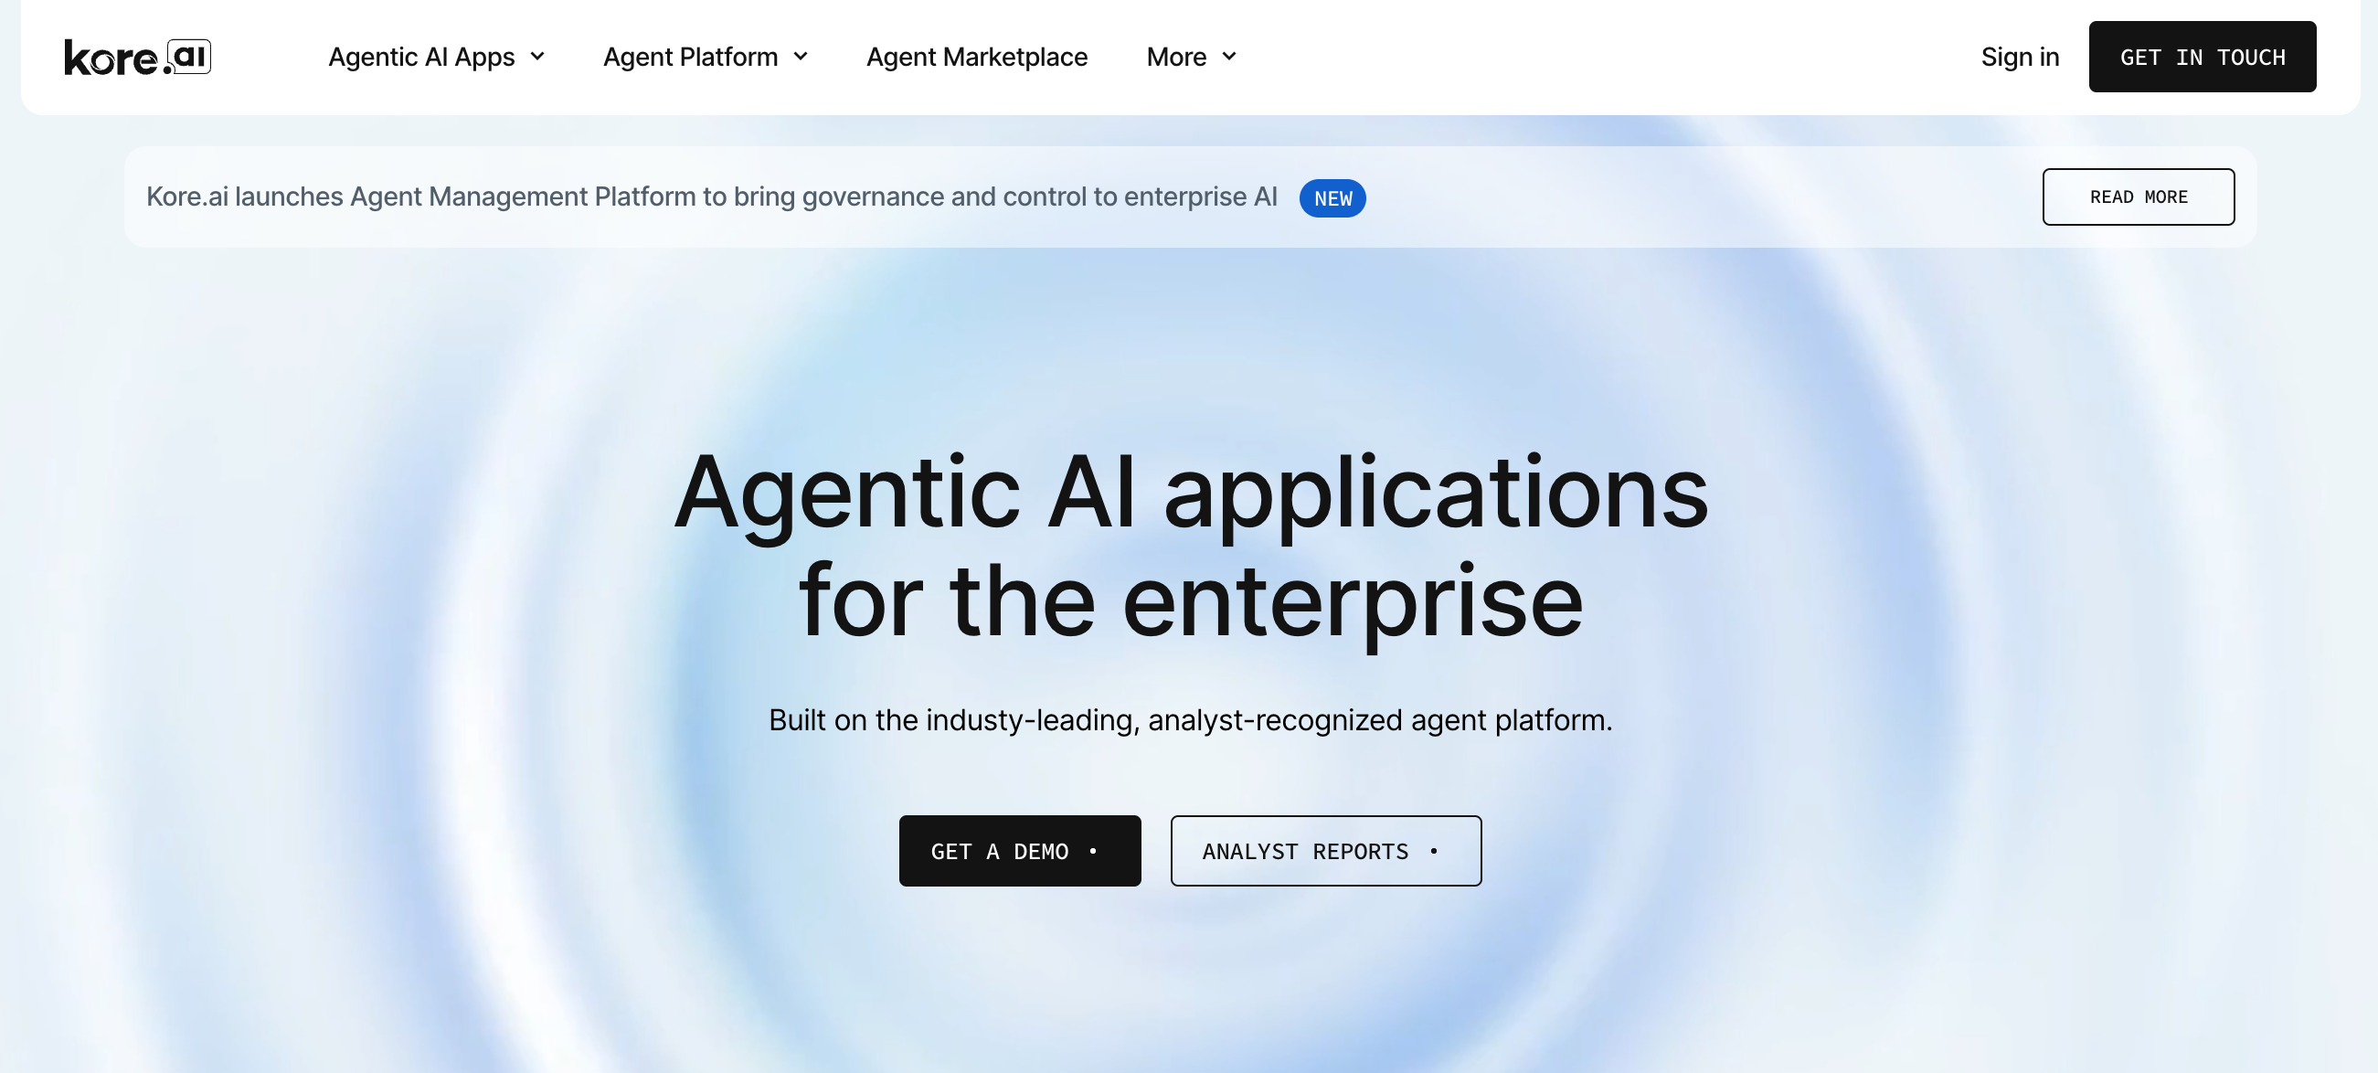Select Agent Platform menu item
This screenshot has height=1073, width=2378.
690,57
